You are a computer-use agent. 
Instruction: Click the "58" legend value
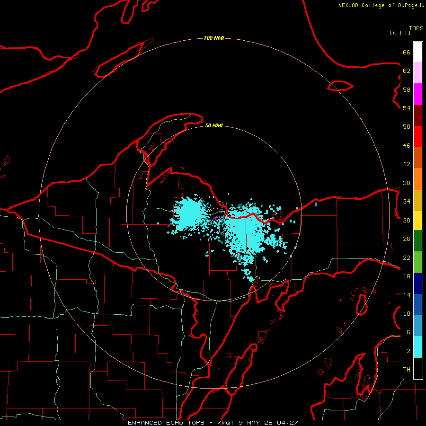pos(407,89)
